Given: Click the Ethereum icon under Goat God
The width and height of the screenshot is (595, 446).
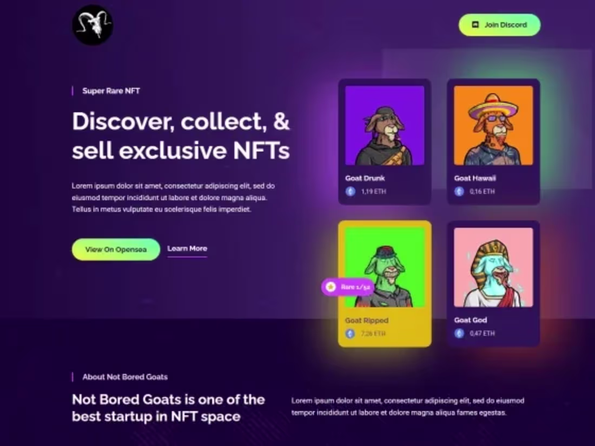Looking at the screenshot, I should pos(459,334).
